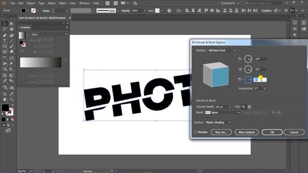The width and height of the screenshot is (308, 173).
Task: Open fill color dropdown in control bar
Action: coord(28,11)
